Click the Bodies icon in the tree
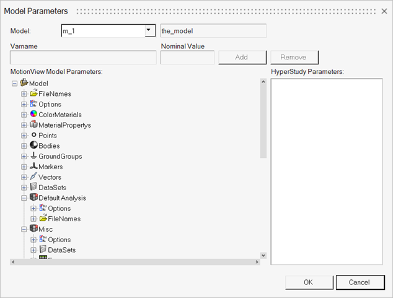393x298 pixels. [x=33, y=146]
